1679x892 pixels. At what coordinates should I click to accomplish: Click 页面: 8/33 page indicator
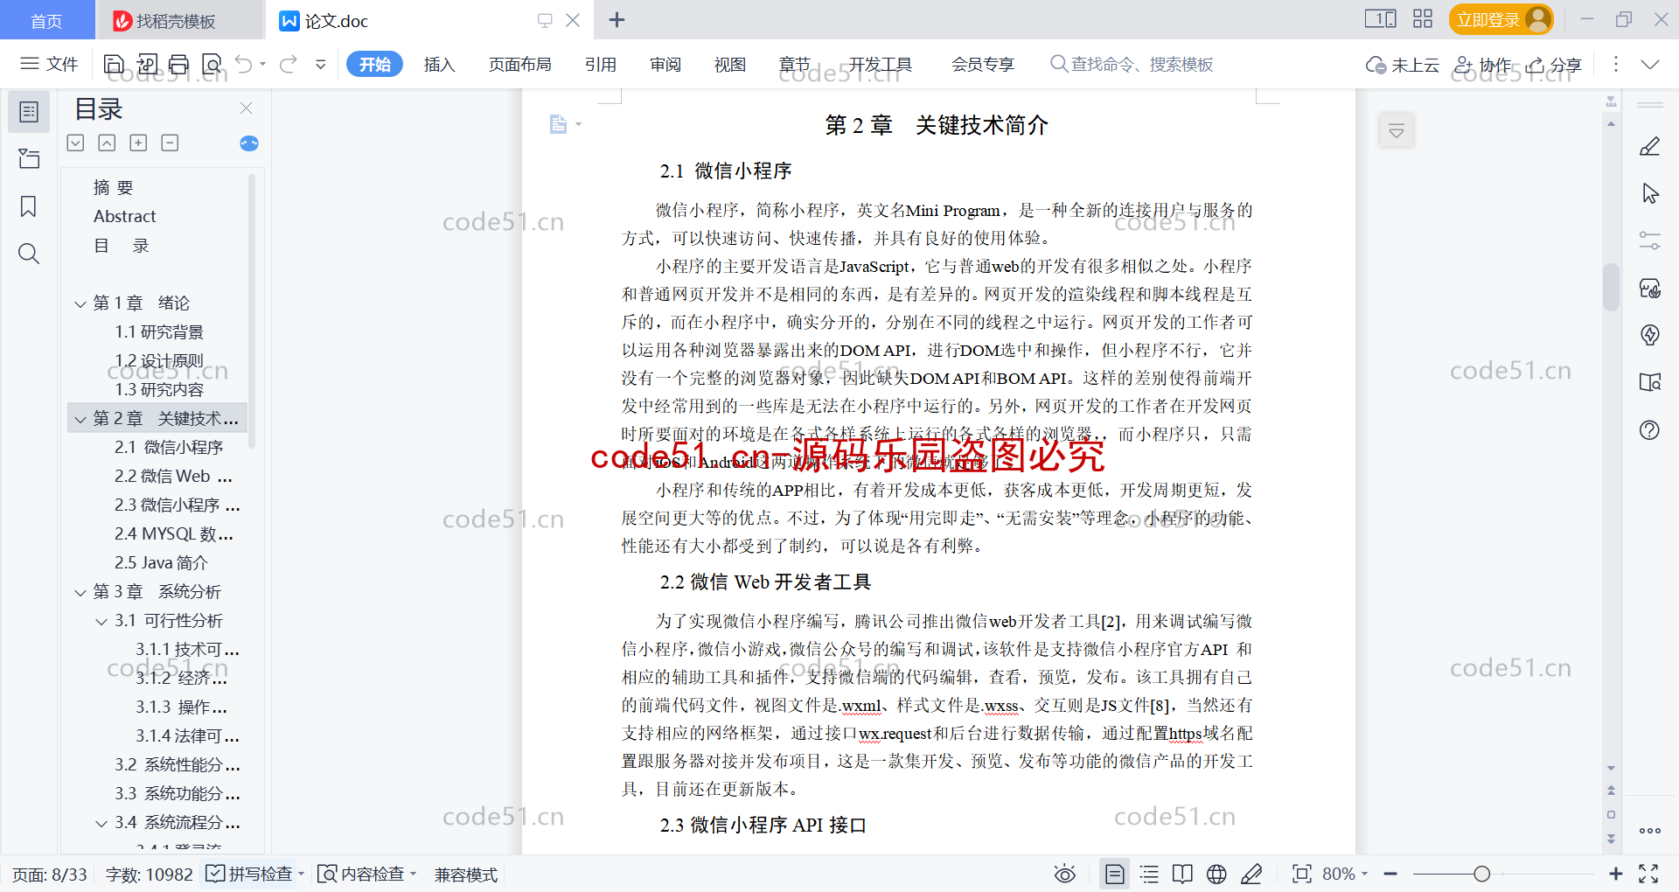[50, 874]
